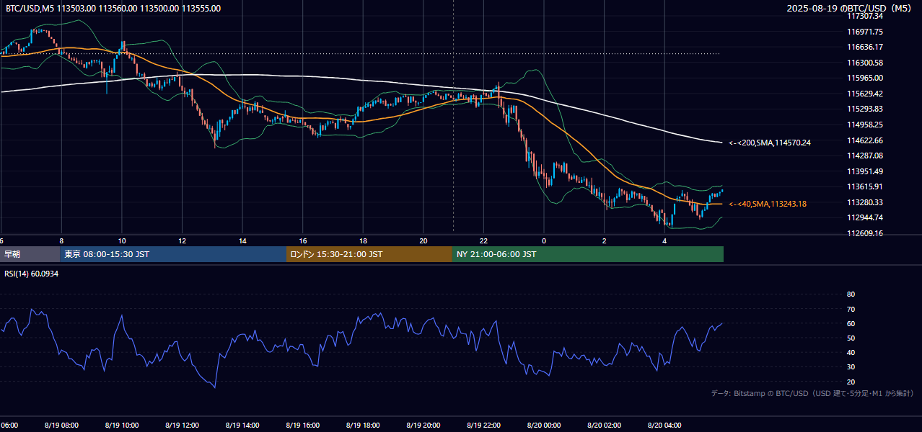The image size is (922, 432).
Task: Click hour tick '12' on price chart axis
Action: pos(182,240)
